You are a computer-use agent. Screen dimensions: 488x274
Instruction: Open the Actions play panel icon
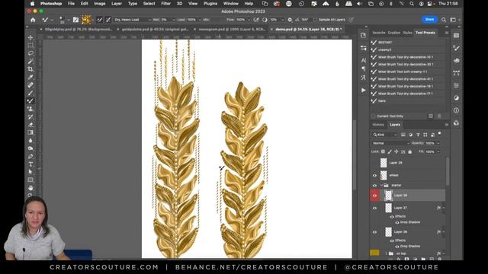point(364,90)
